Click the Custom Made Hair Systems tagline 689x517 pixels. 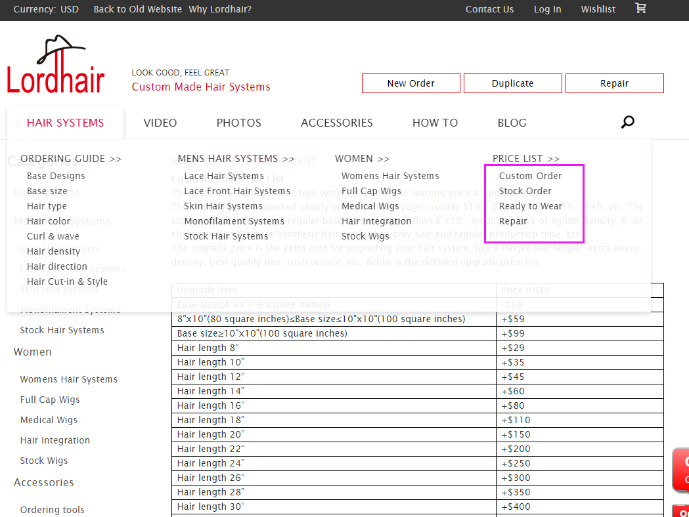click(201, 87)
